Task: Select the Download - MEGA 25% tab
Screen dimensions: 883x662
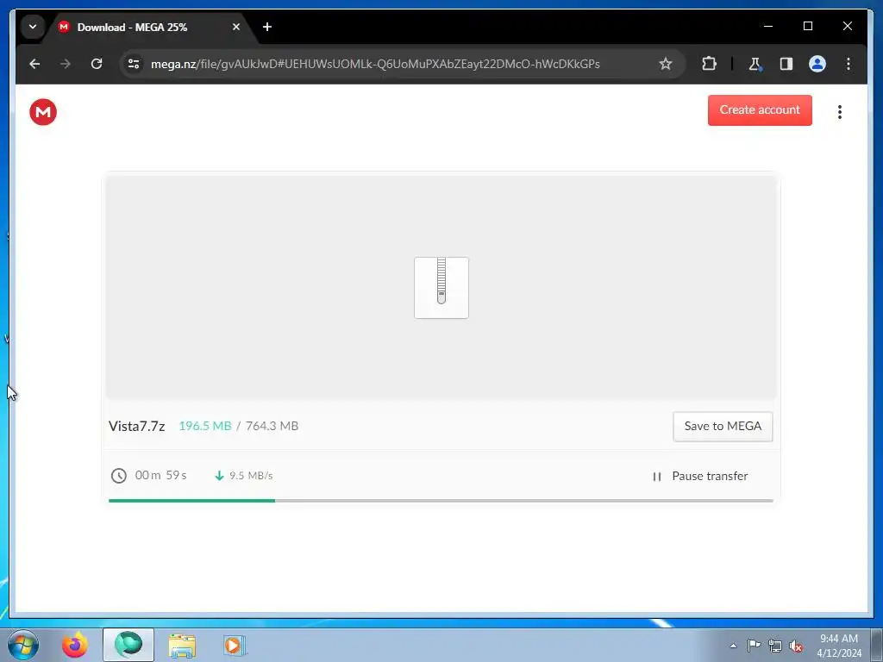Action: [x=132, y=27]
